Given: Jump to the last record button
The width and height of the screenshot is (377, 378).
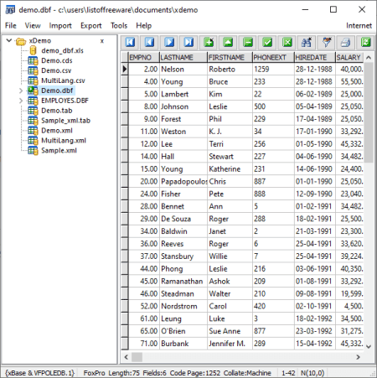Looking at the screenshot, I should (x=188, y=43).
